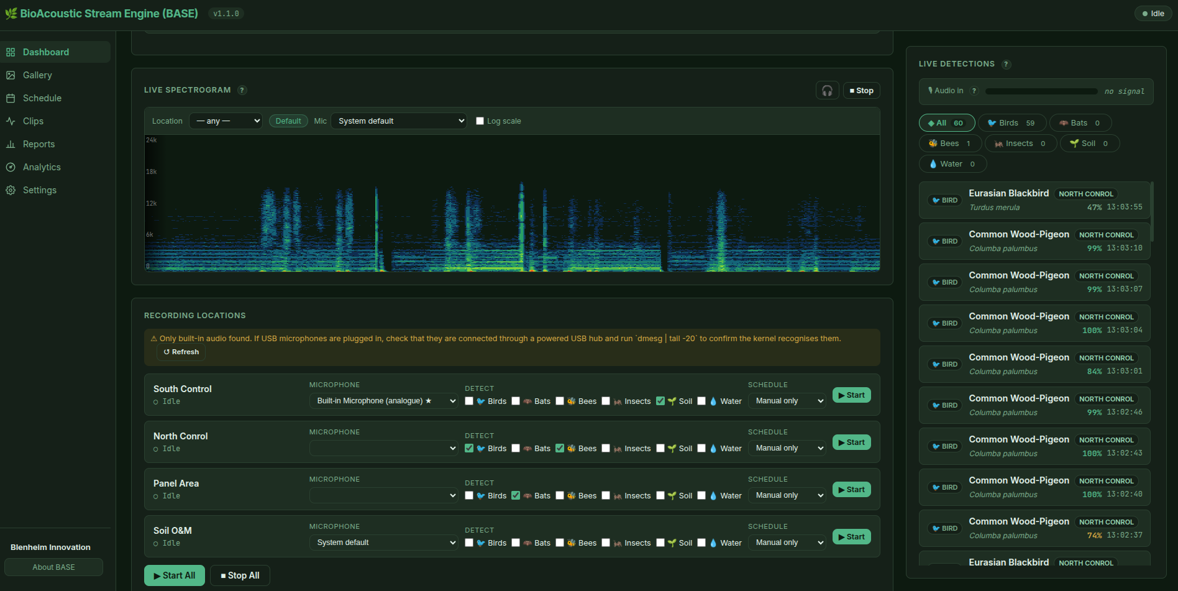Stop the live spectrogram

point(861,91)
